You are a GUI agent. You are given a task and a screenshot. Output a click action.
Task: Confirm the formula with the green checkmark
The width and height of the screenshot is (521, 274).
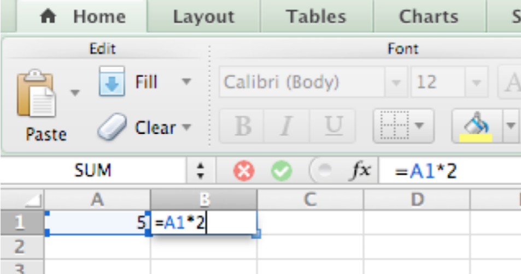point(282,171)
